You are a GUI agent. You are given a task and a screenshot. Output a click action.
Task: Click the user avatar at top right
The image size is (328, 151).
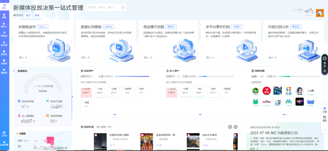[320, 13]
